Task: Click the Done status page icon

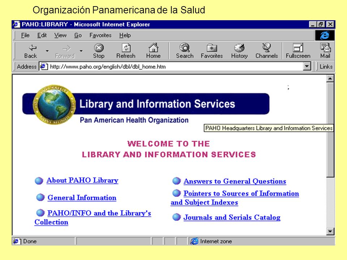Action: coord(17,241)
